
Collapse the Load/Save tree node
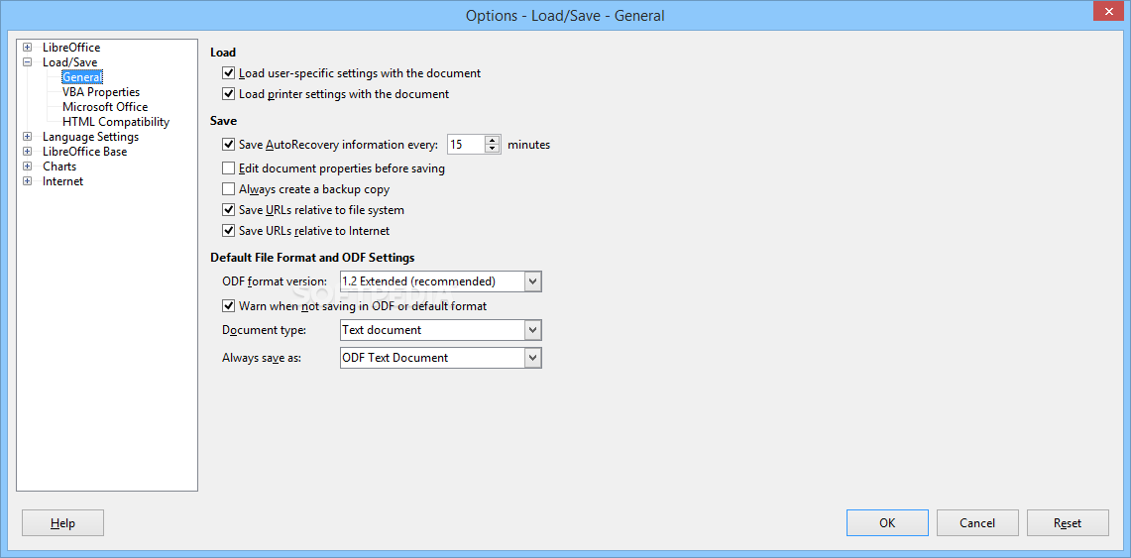coord(28,62)
